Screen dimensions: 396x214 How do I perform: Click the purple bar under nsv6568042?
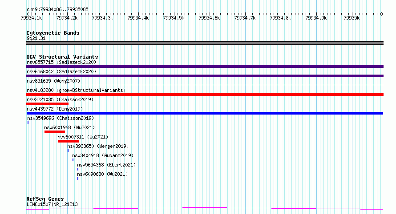[205, 76]
